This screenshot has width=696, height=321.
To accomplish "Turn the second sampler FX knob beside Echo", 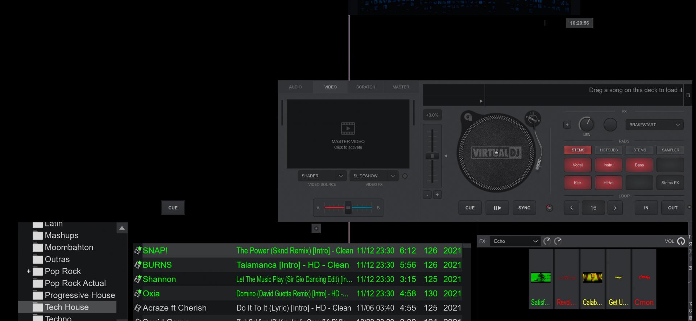I will (558, 241).
